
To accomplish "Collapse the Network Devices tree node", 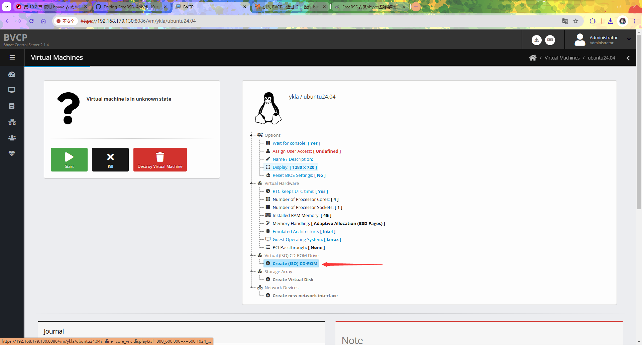I will click(x=251, y=287).
